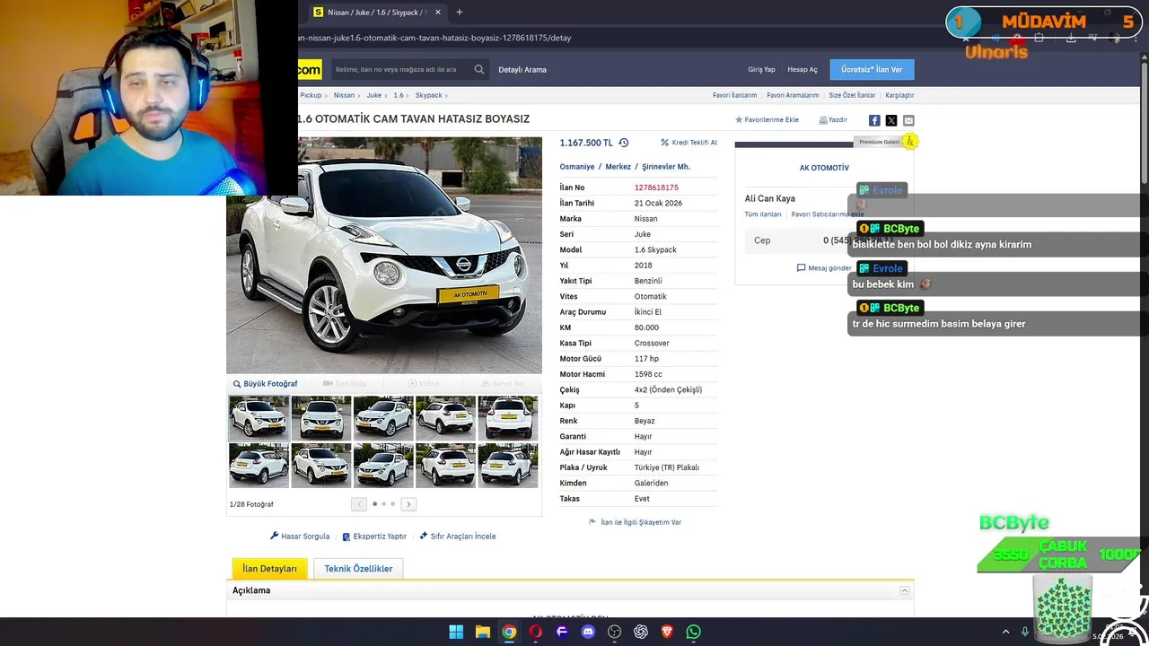Click the search magnifier icon

pos(479,69)
